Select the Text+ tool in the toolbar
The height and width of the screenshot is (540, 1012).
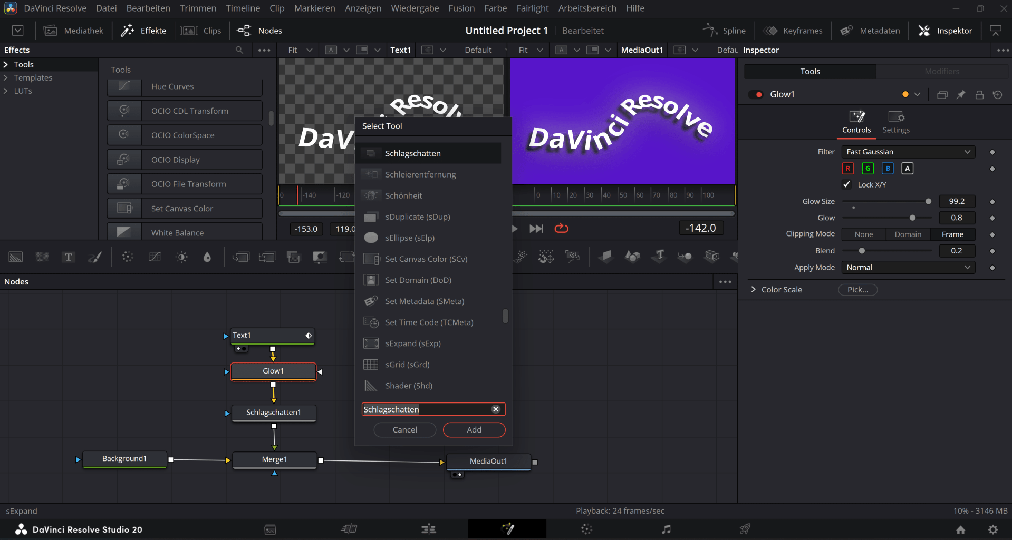point(69,257)
